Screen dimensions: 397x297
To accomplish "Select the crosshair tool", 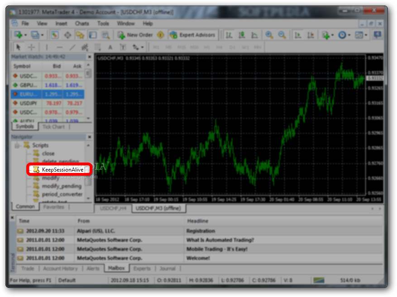I will 31,47.
